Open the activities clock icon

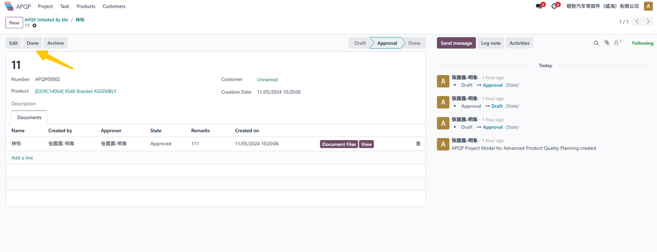tap(554, 6)
